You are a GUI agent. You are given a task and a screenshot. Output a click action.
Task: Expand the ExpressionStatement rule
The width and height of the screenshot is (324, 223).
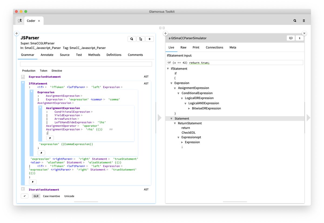coord(23,77)
